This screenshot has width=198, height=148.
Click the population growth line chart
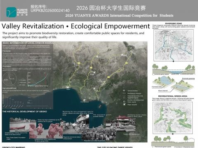(38, 80)
